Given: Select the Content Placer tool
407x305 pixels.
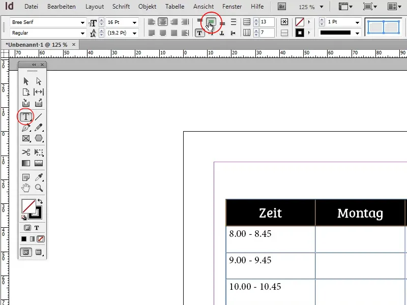Looking at the screenshot, I should pos(39,103).
